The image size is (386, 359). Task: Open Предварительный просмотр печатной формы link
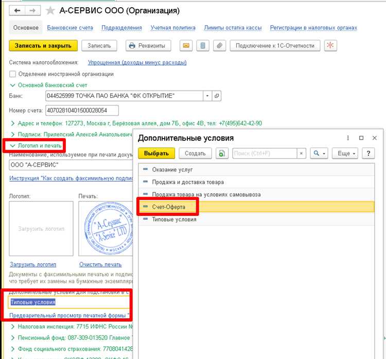[69, 315]
